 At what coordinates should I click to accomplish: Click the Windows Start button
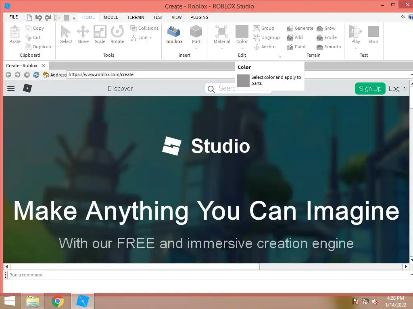tap(10, 301)
